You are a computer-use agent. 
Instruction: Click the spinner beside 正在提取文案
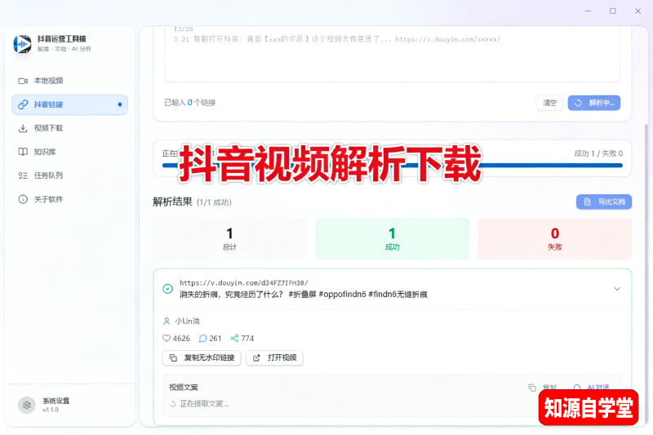point(172,404)
